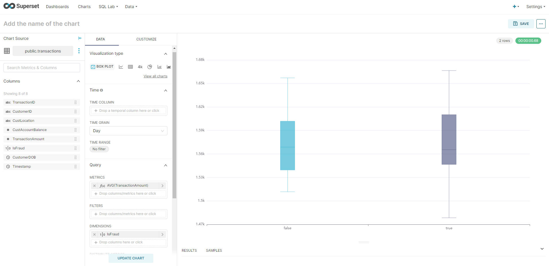This screenshot has height=266, width=549.
Task: Remove the IsFraud dimension
Action: point(94,234)
